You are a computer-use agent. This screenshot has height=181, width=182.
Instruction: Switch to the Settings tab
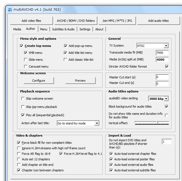(85, 29)
